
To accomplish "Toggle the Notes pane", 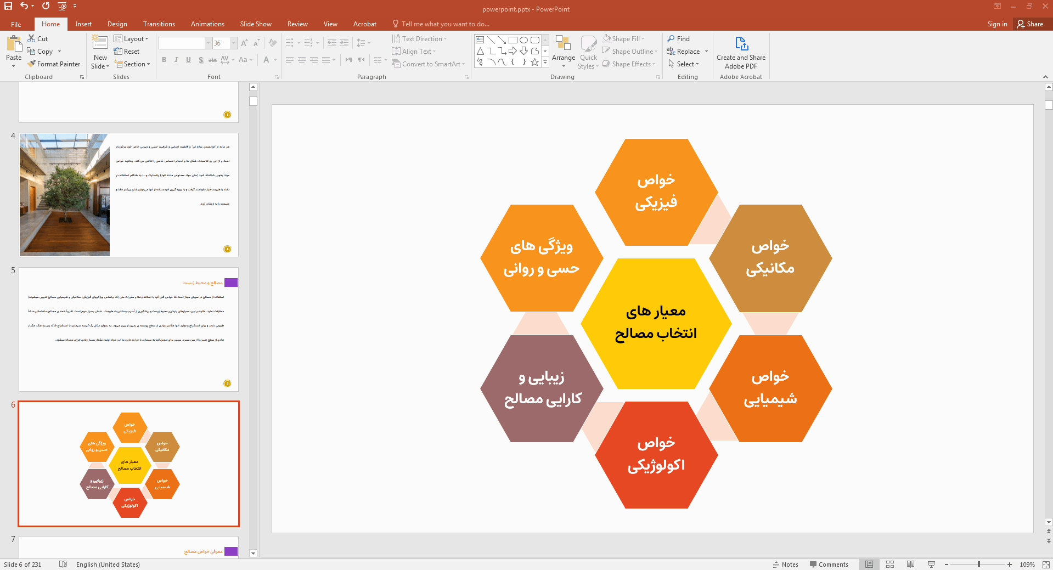I will click(785, 565).
